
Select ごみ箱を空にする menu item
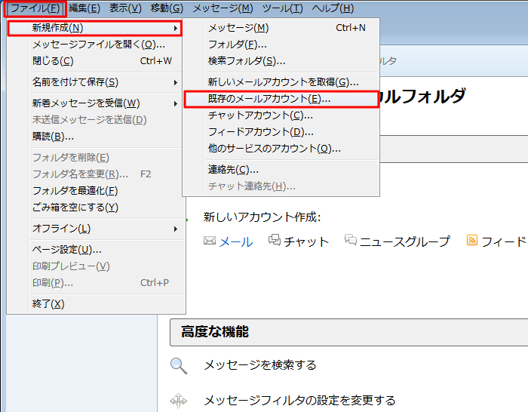[x=75, y=208]
